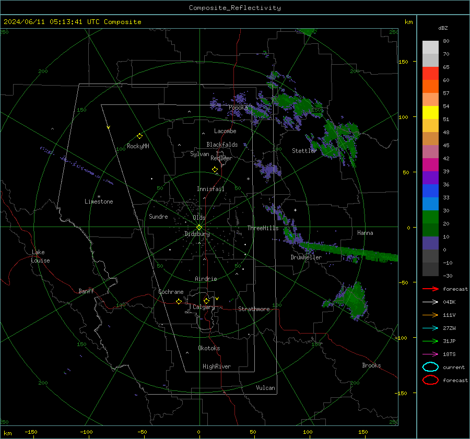Image resolution: width=470 pixels, height=439 pixels.
Task: Click the Stettler city label
Action: 304,151
